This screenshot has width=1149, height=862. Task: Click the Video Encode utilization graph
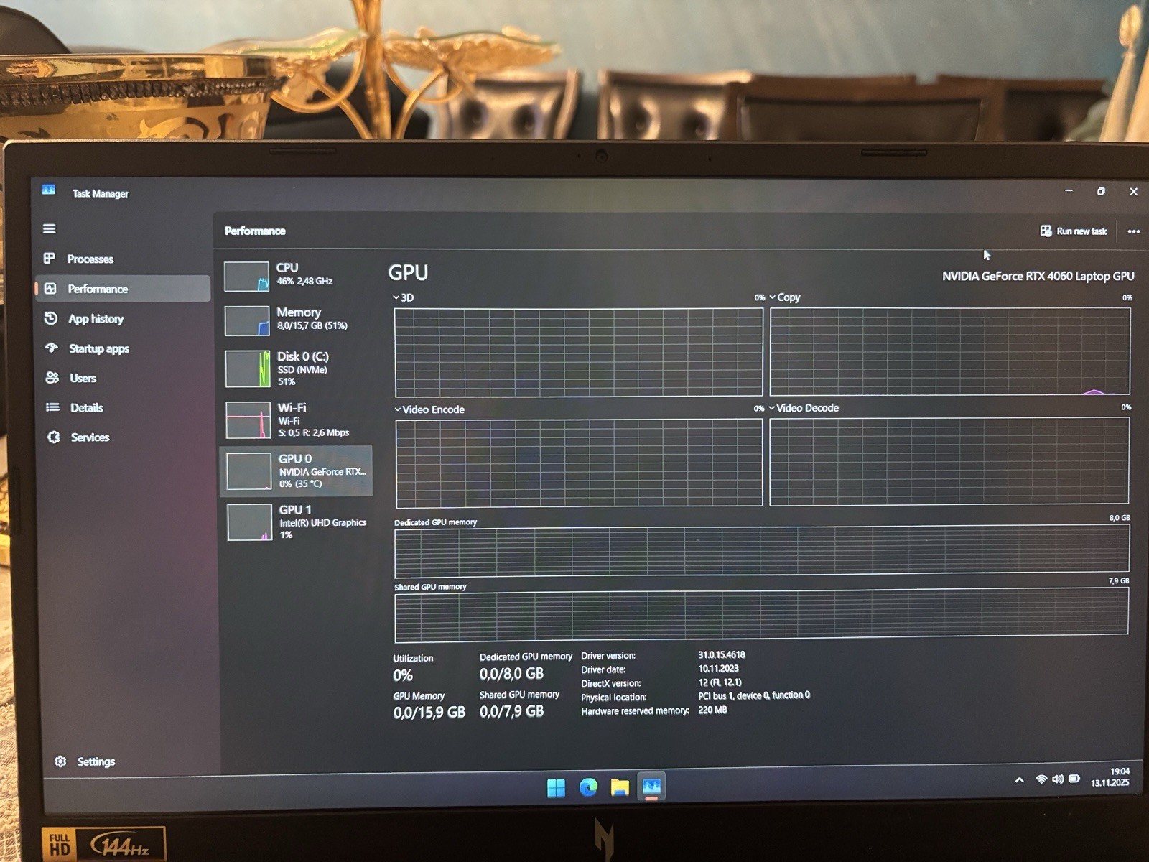tap(579, 463)
